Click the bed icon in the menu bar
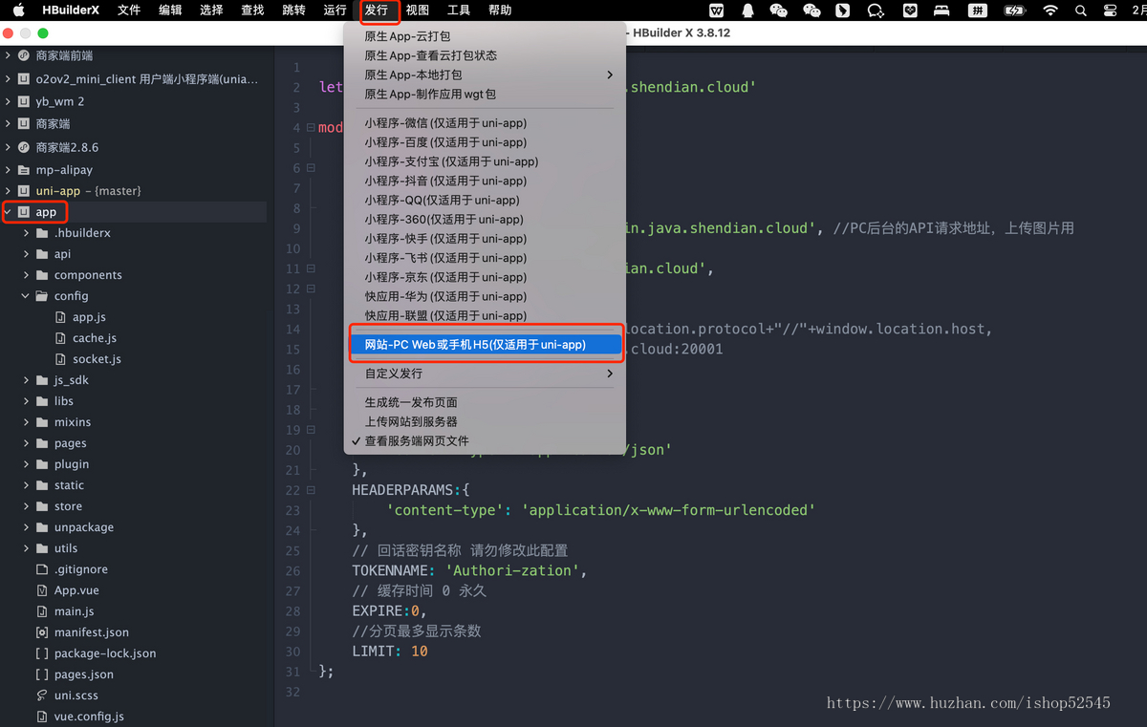The height and width of the screenshot is (727, 1147). 941,11
